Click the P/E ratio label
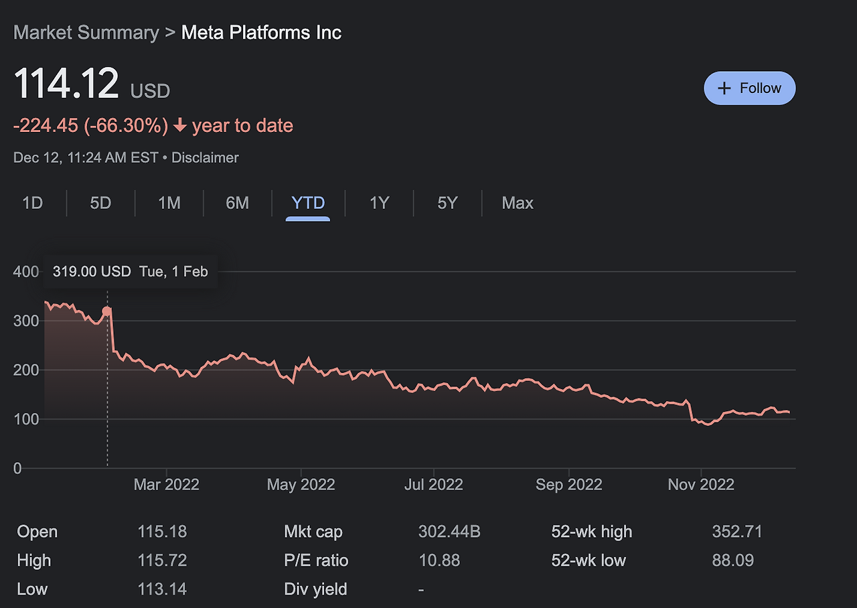Screen dimensions: 857x608 point(316,560)
